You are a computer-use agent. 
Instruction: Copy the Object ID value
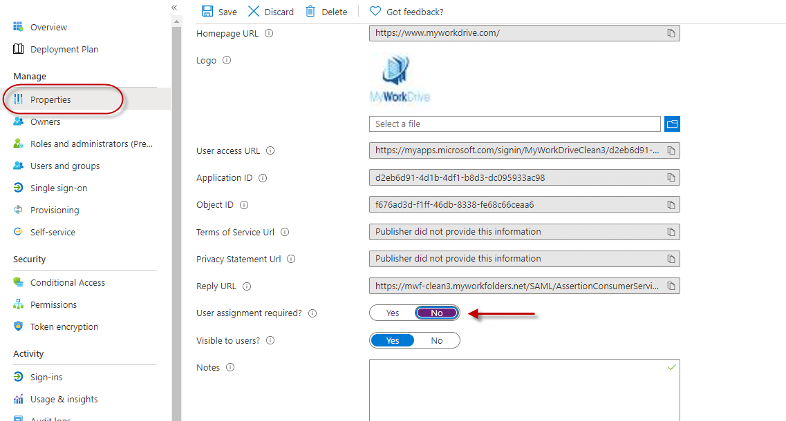click(x=671, y=205)
